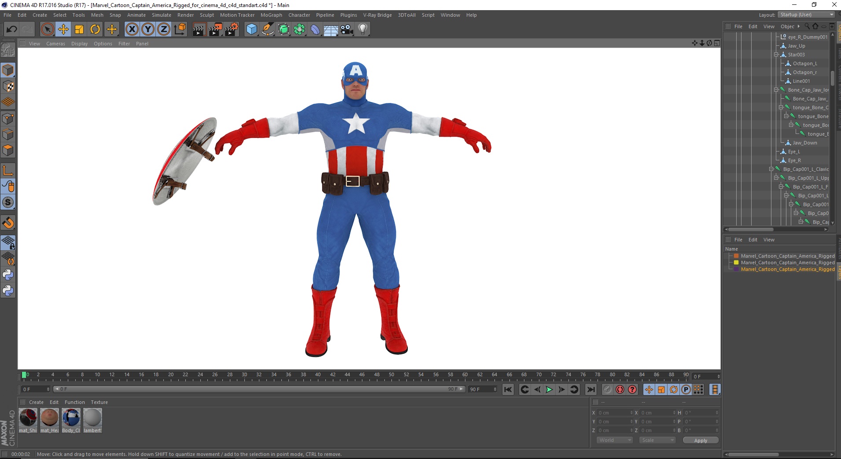
Task: Open the Layout Startup dropdown
Action: tap(807, 15)
